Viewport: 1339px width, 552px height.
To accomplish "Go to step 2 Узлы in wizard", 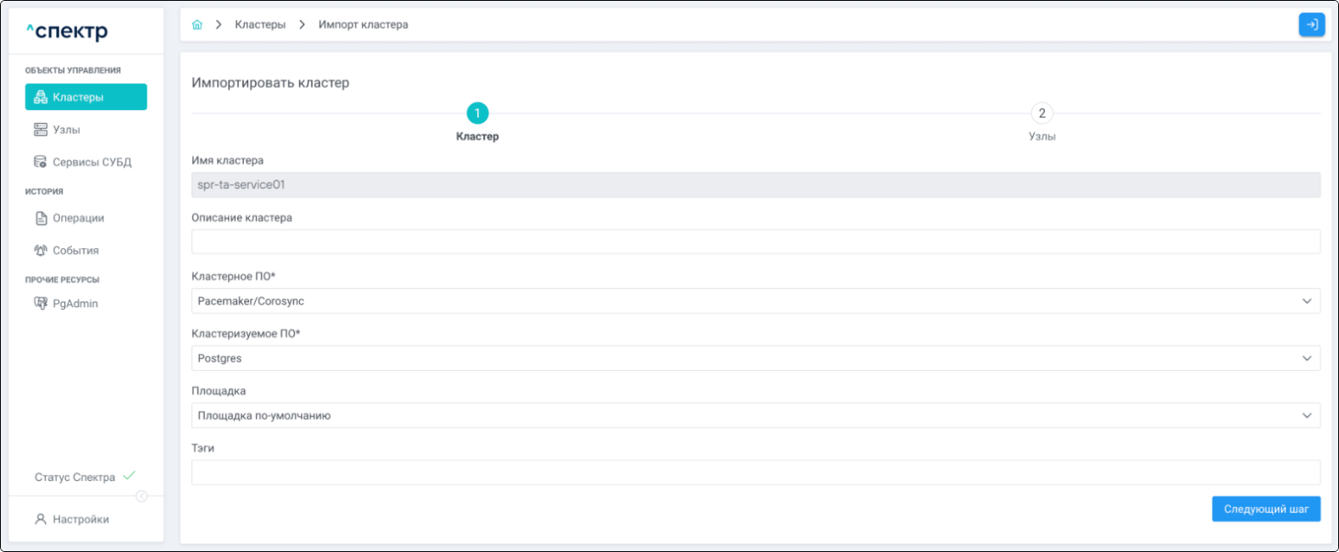I will [x=1042, y=113].
